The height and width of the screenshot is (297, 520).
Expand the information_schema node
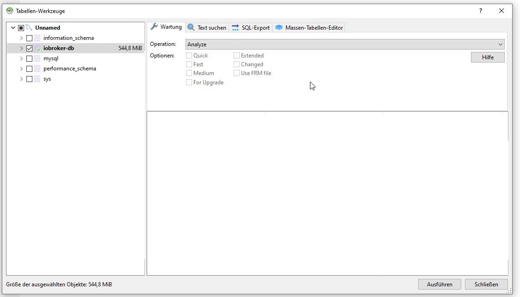coord(22,38)
